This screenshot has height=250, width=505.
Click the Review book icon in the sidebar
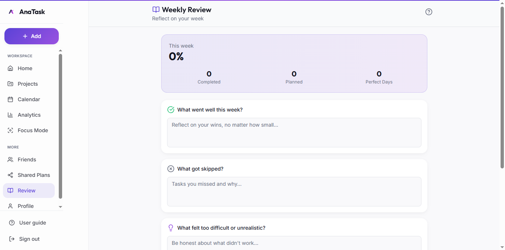point(10,191)
